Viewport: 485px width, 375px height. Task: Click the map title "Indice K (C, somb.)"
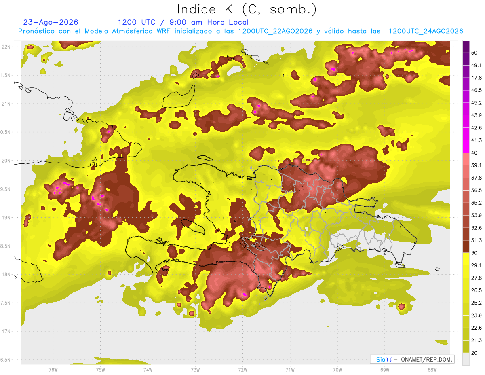[x=247, y=9]
